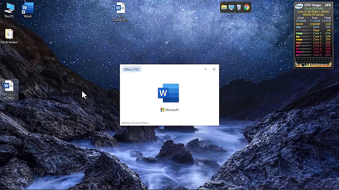Launch Google Chrome from the top dock

[x=247, y=7]
